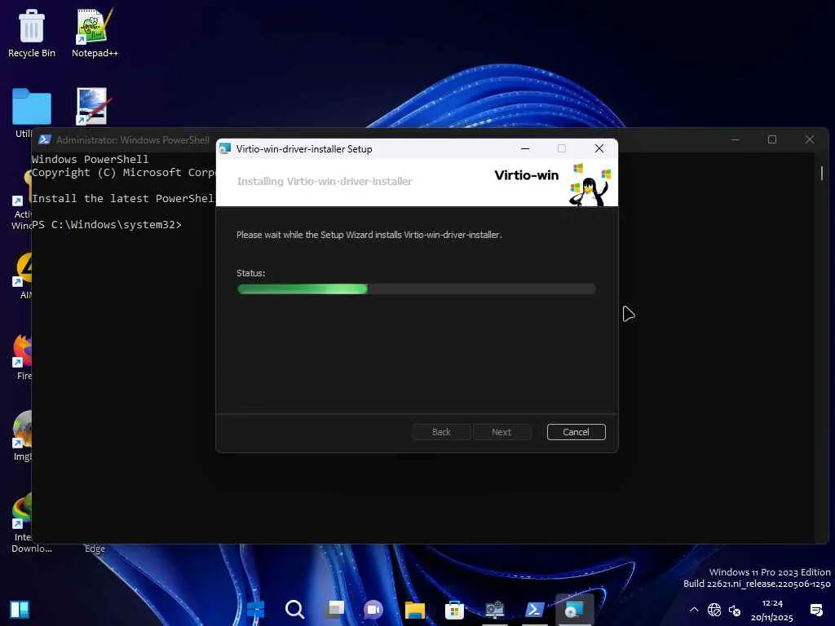Image resolution: width=835 pixels, height=626 pixels.
Task: Open the muted volume tray icon
Action: (735, 610)
